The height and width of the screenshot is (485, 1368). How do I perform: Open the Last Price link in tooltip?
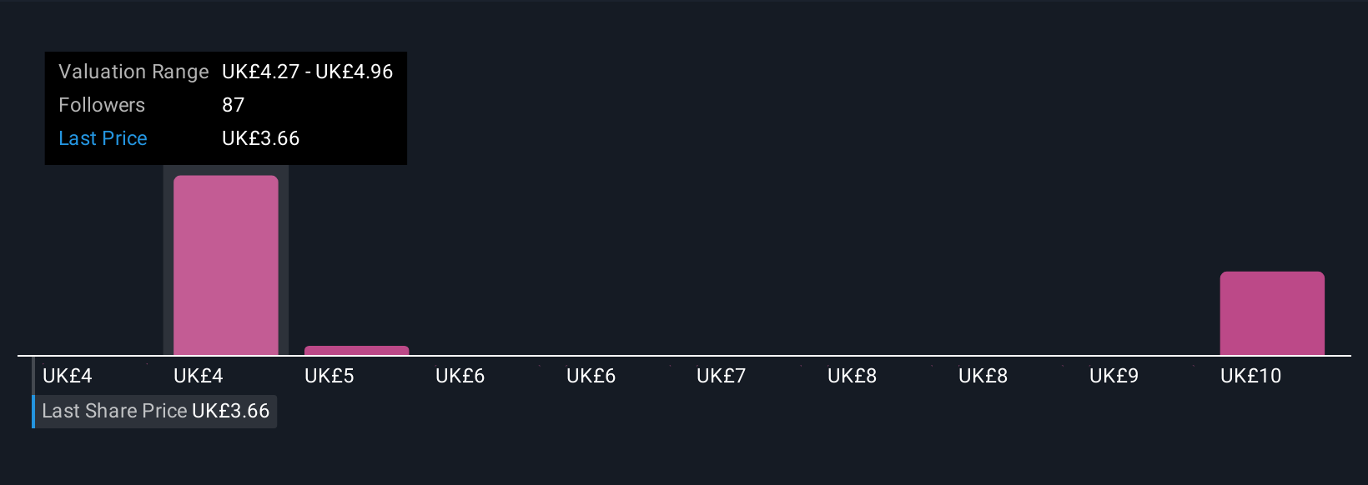pyautogui.click(x=103, y=138)
